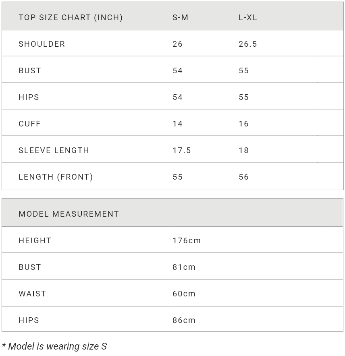The image size is (345, 356).
Task: Click sleeve length value 17.5
Action: [182, 150]
